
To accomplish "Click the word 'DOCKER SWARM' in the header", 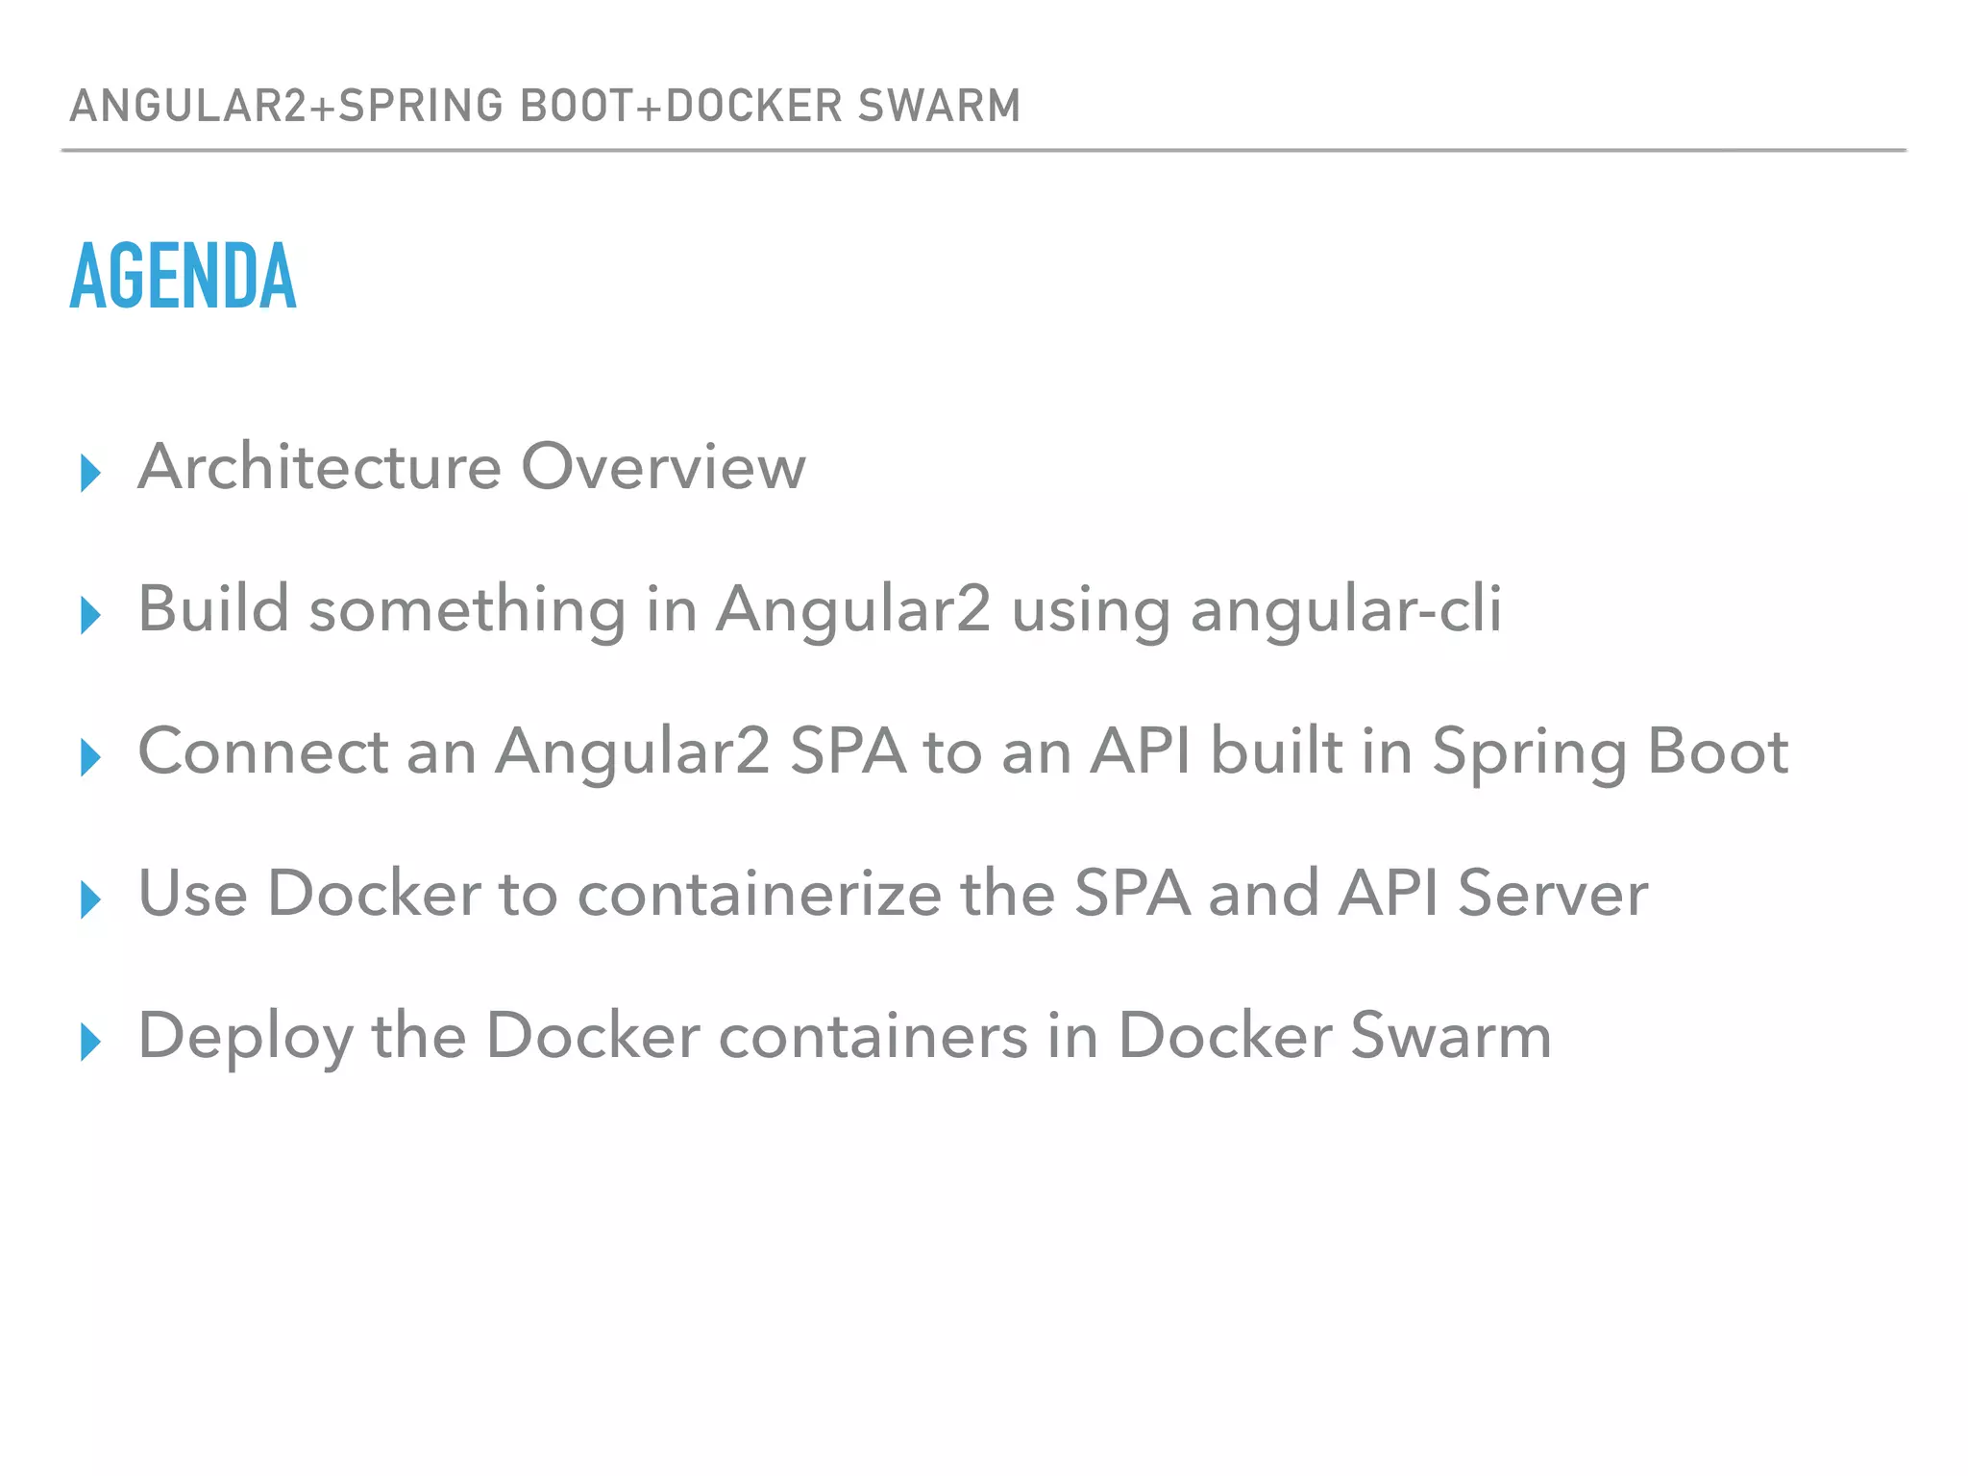I will click(x=843, y=106).
